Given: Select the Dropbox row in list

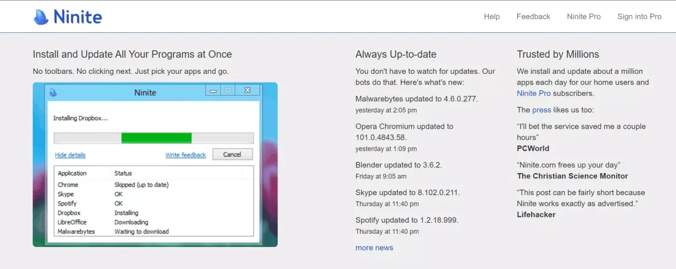Looking at the screenshot, I should click(x=154, y=212).
